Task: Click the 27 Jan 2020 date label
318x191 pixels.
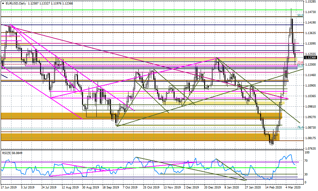Action: 253,187
